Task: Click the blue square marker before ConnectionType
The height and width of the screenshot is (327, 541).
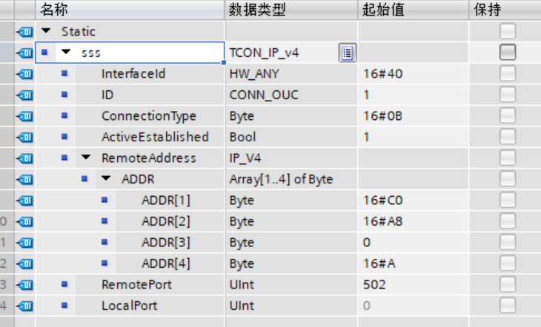Action: pyautogui.click(x=64, y=116)
